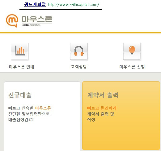This screenshot has height=151, width=161.
Task: Click the 대출신청완료! text line
Action: [21, 120]
